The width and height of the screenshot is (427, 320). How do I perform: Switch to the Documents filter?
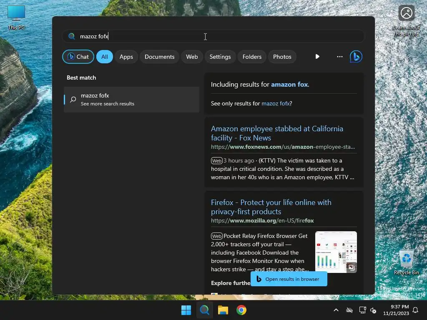(159, 57)
